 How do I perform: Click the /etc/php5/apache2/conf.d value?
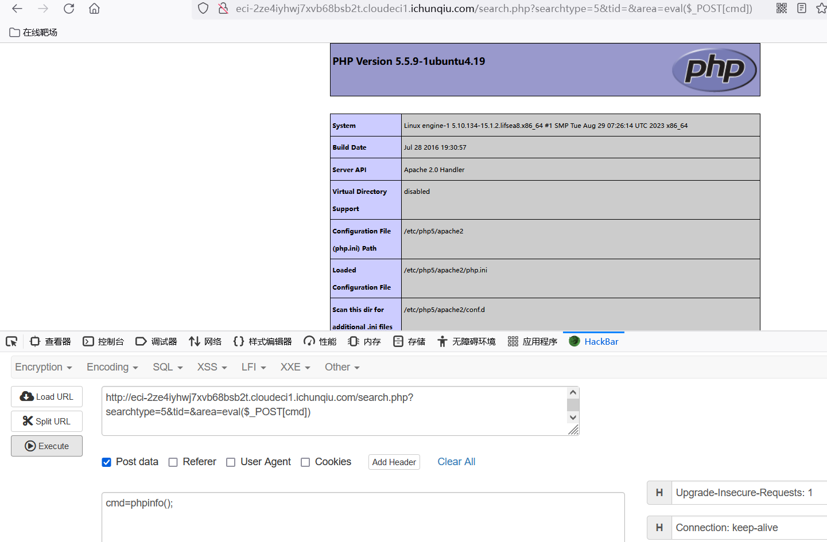point(444,310)
